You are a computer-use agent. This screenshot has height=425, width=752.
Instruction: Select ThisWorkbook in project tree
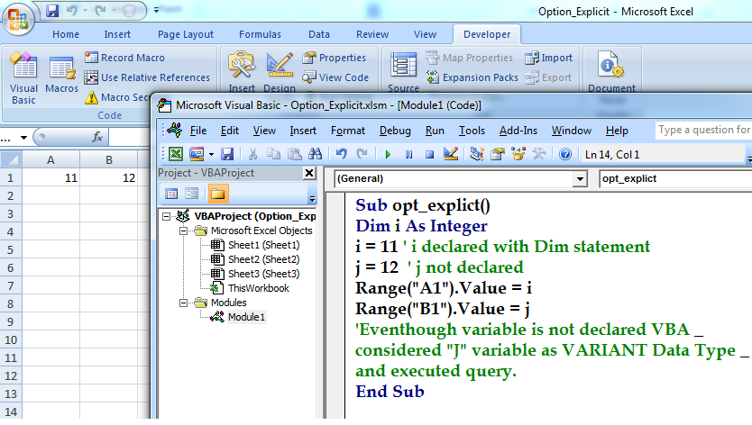pos(259,288)
